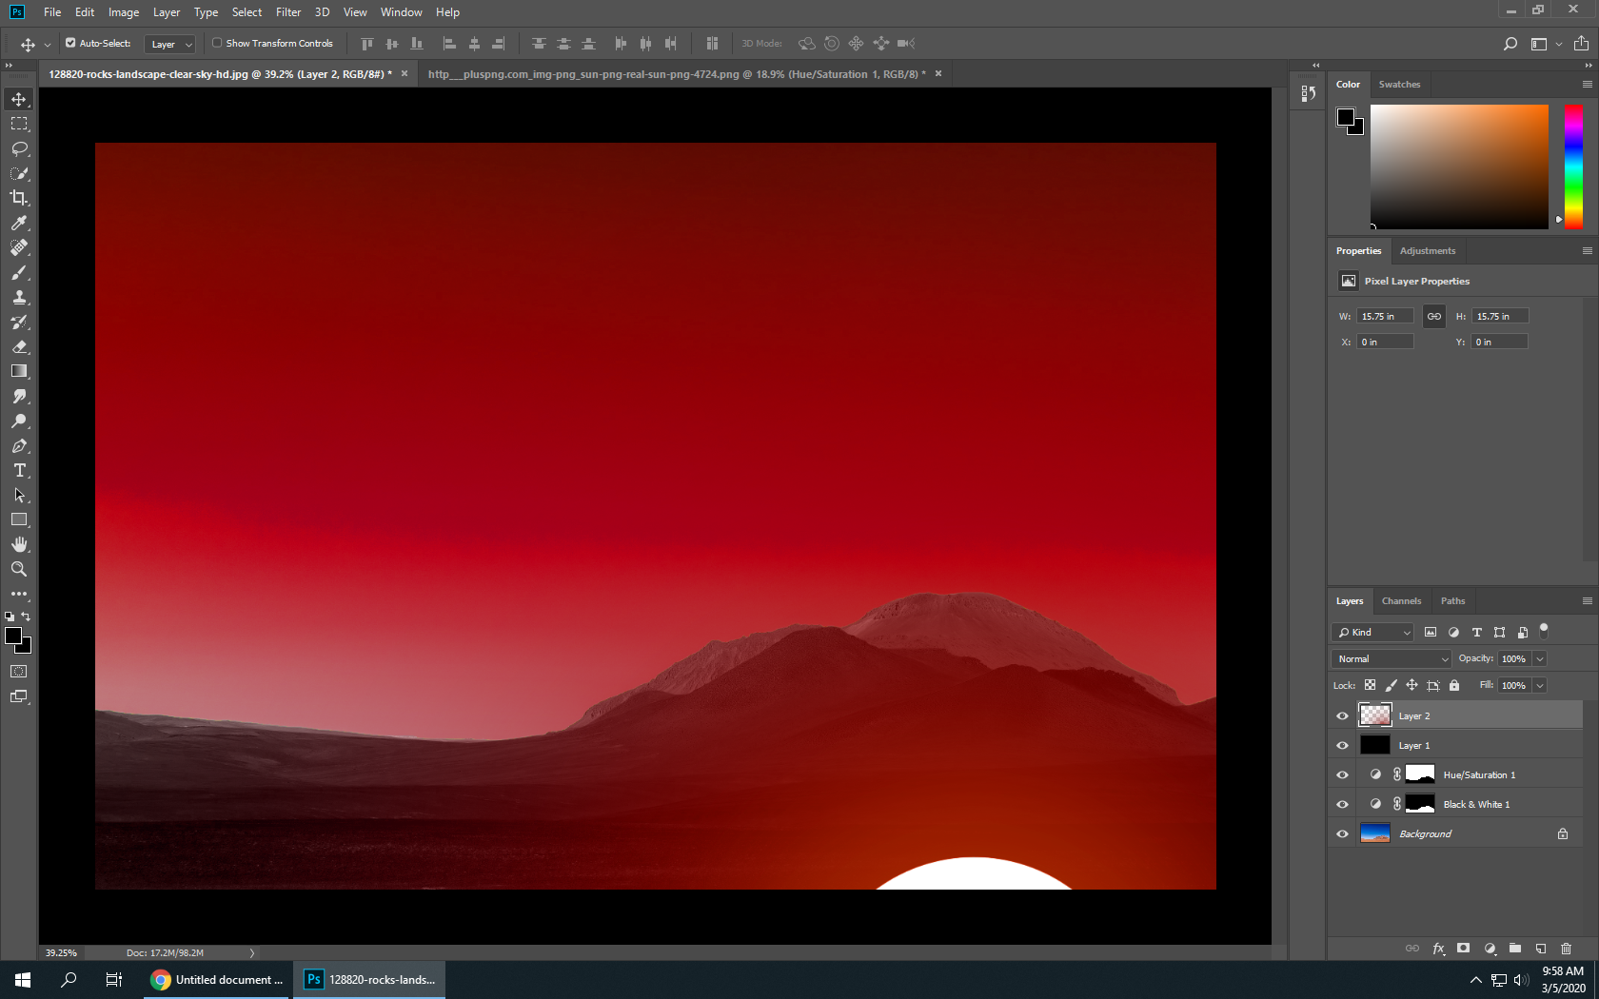1599x999 pixels.
Task: Select the Smudge tool
Action: point(19,396)
